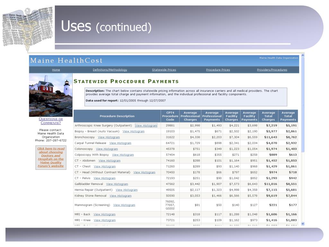This screenshot has height=247, width=329.
Task: Select the Average Professional Charges column header
Action: 190,116
